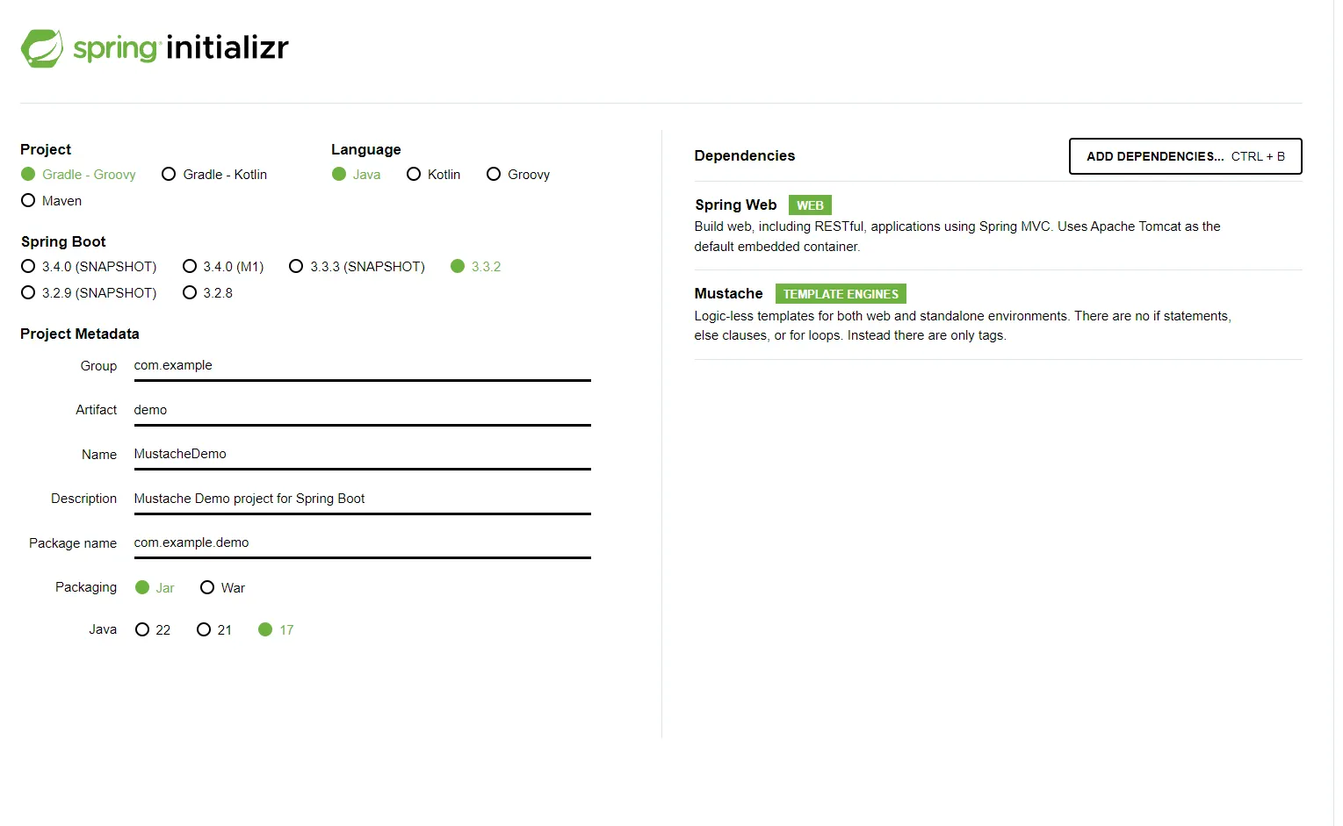Viewport: 1343px width, 826px height.
Task: Click the Name field containing MustacheDemo
Action: 361,454
